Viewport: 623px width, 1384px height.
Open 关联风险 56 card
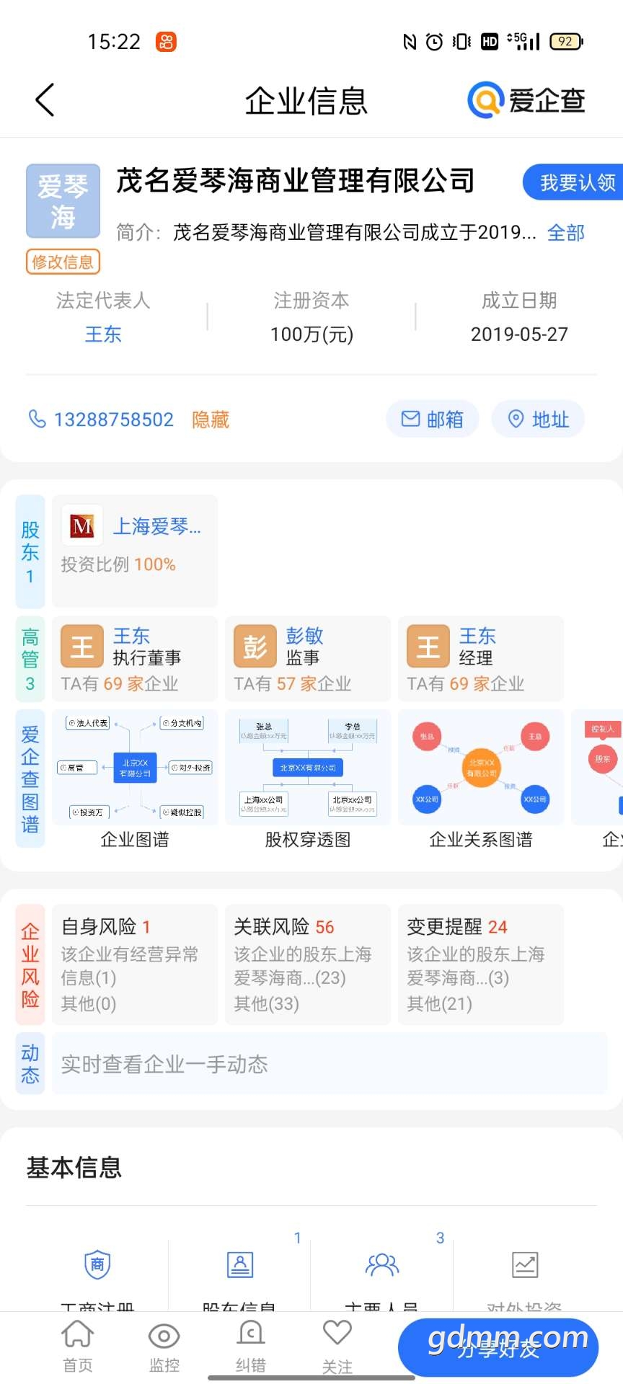308,964
